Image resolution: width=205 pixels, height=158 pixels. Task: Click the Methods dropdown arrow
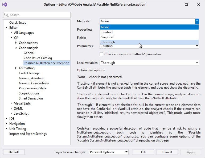pos(197,21)
